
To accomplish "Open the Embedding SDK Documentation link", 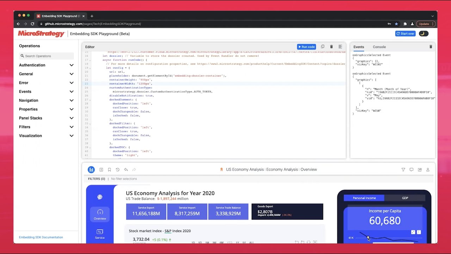I will pyautogui.click(x=41, y=237).
